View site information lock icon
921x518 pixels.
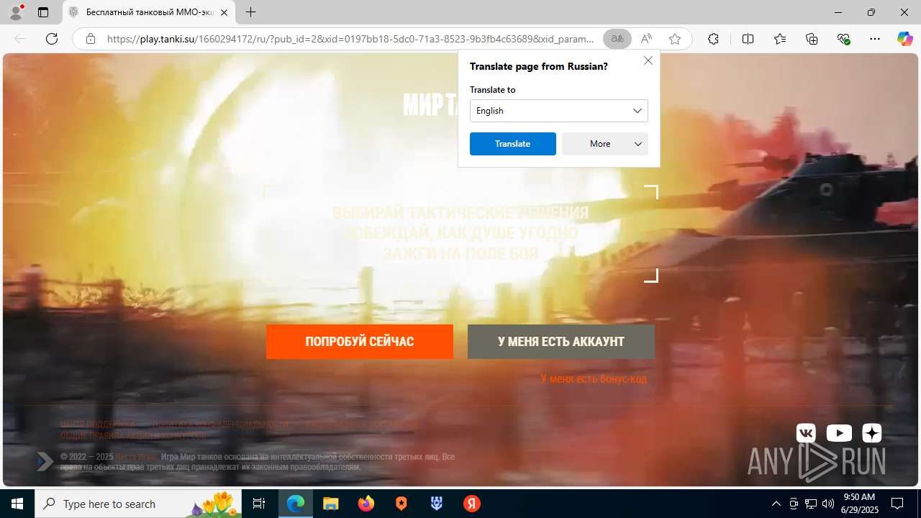click(x=91, y=39)
